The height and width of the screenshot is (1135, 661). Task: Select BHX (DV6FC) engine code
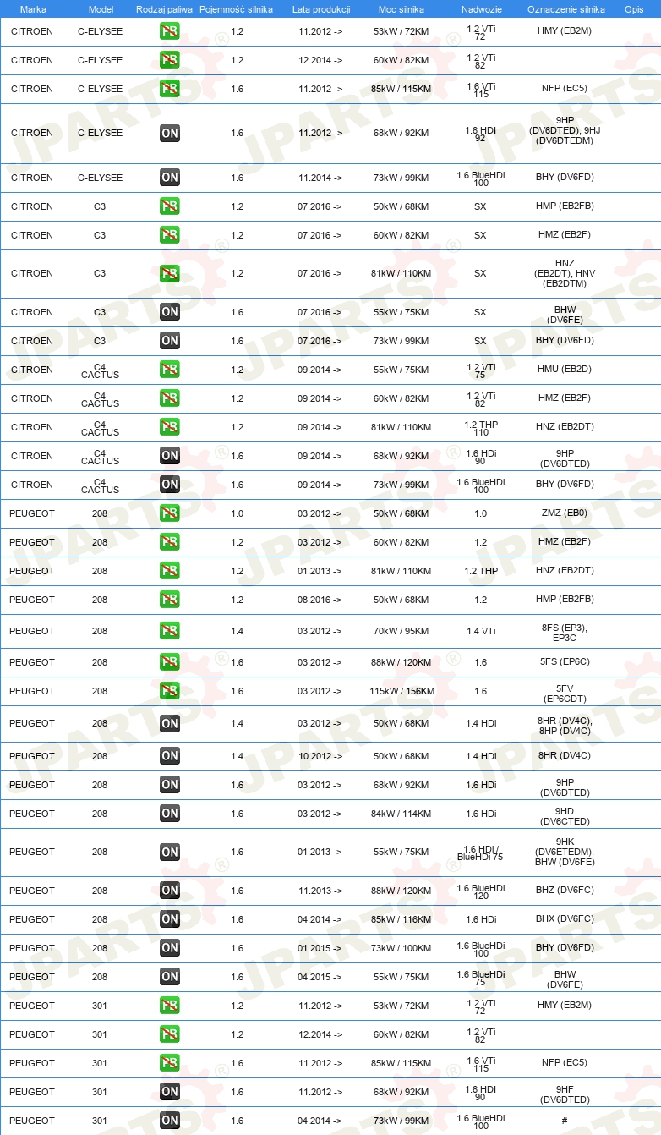565,918
